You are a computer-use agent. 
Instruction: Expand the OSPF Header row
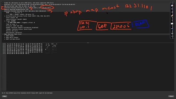point(5,36)
